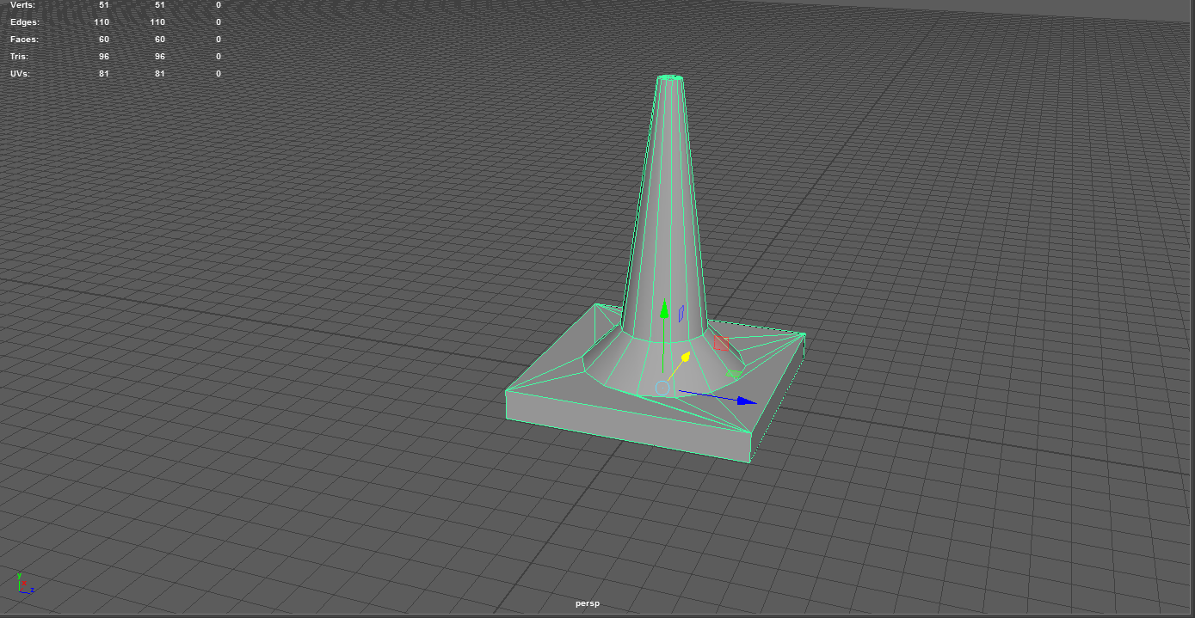Image resolution: width=1195 pixels, height=618 pixels.
Task: Click the green plane-constraint handle
Action: coord(734,372)
